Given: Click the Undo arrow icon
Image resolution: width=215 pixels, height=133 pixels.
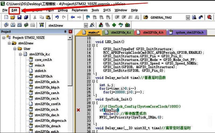Looking at the screenshot, I should [x=57, y=17].
